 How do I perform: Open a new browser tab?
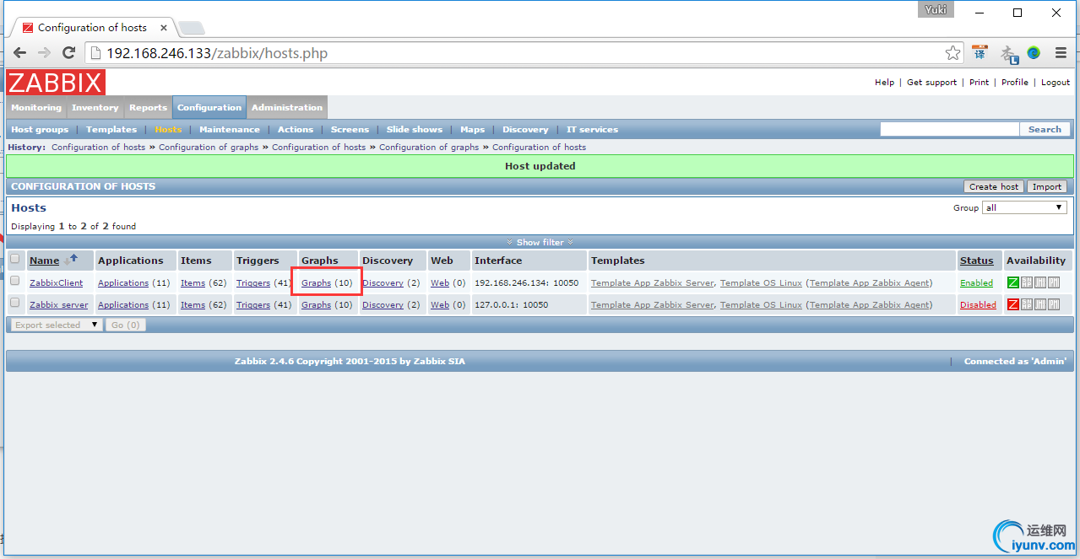(x=191, y=28)
